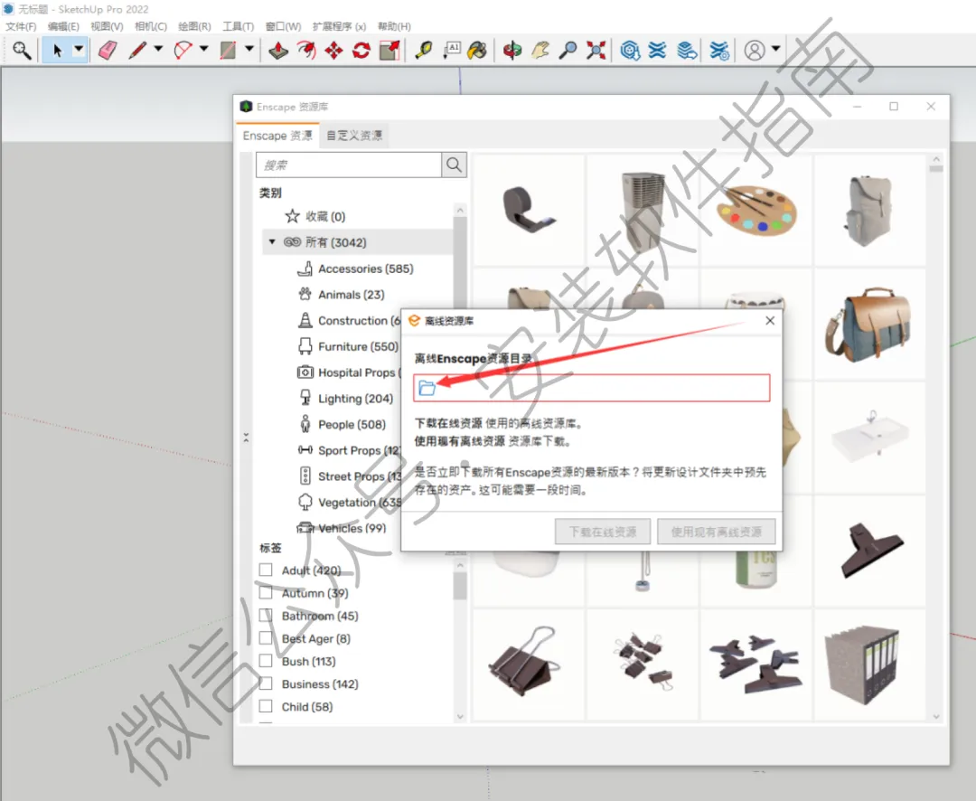Pick the red Move arrows tool
The height and width of the screenshot is (801, 976).
(333, 51)
